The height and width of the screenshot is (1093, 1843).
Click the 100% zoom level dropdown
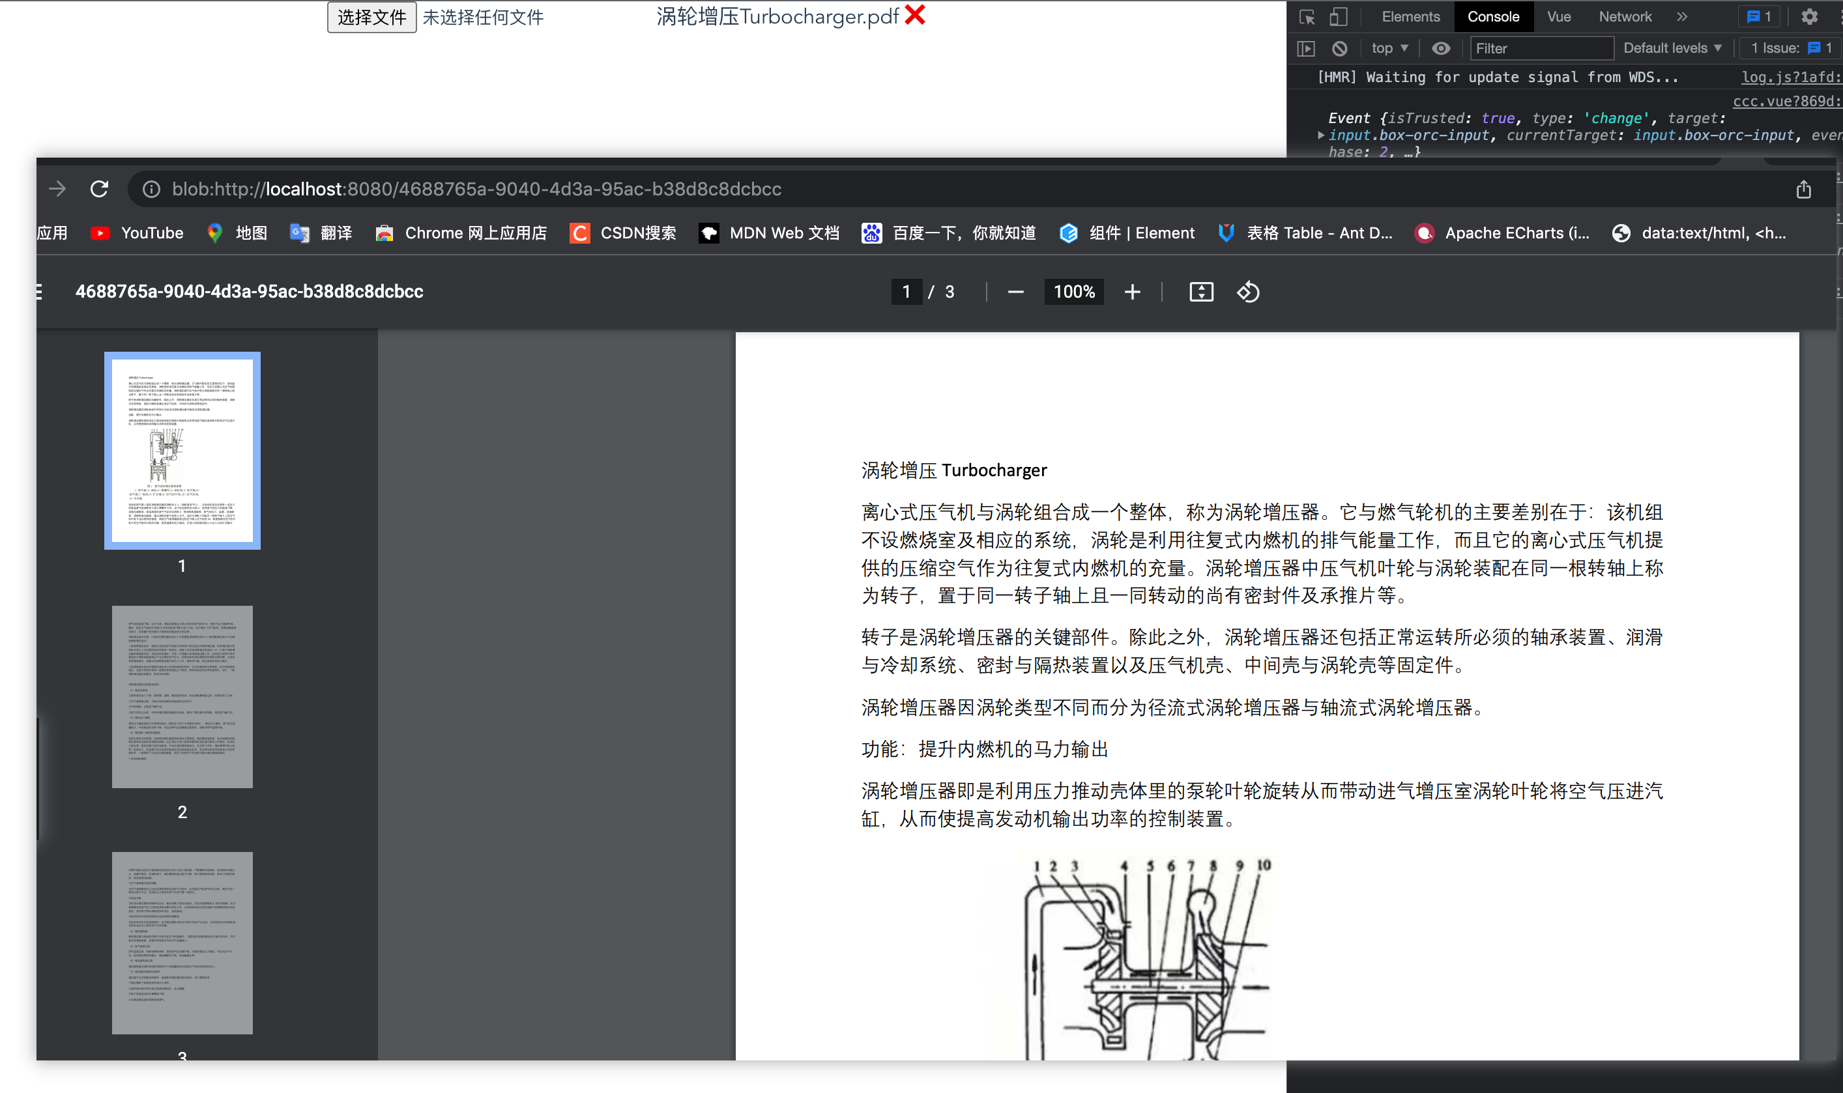click(x=1073, y=291)
